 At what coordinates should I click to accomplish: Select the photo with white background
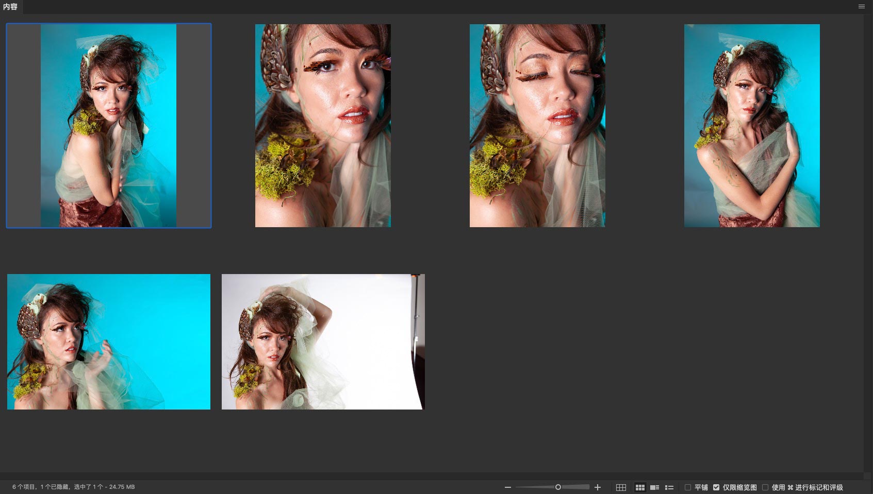pos(323,342)
